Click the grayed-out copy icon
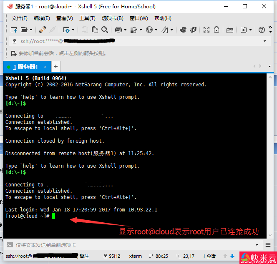This screenshot has width=277, height=264. pyautogui.click(x=85, y=30)
